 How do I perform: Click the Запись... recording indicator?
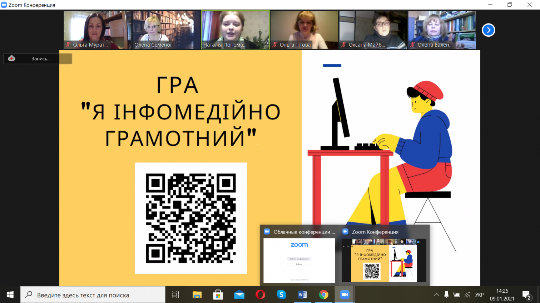(38, 58)
